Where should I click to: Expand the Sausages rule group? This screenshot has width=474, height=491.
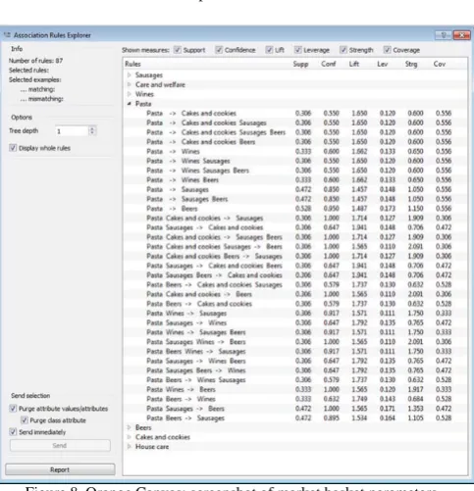pos(130,75)
